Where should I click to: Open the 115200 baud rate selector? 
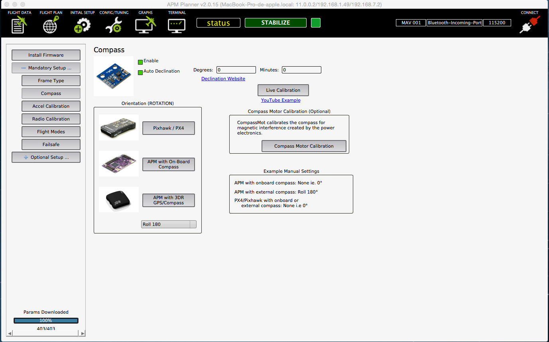point(497,23)
